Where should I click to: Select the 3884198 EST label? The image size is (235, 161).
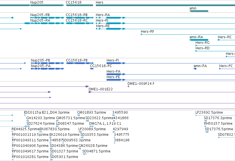click(122, 140)
